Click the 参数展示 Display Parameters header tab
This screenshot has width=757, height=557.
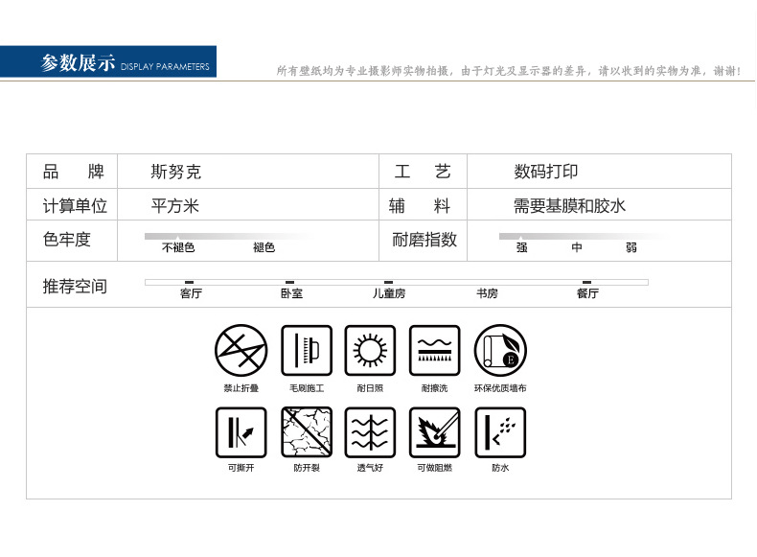[108, 63]
